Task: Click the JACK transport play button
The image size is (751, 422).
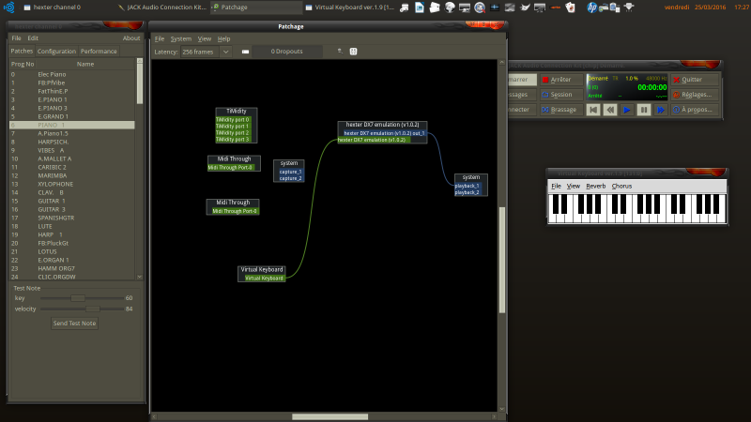Action: click(626, 110)
